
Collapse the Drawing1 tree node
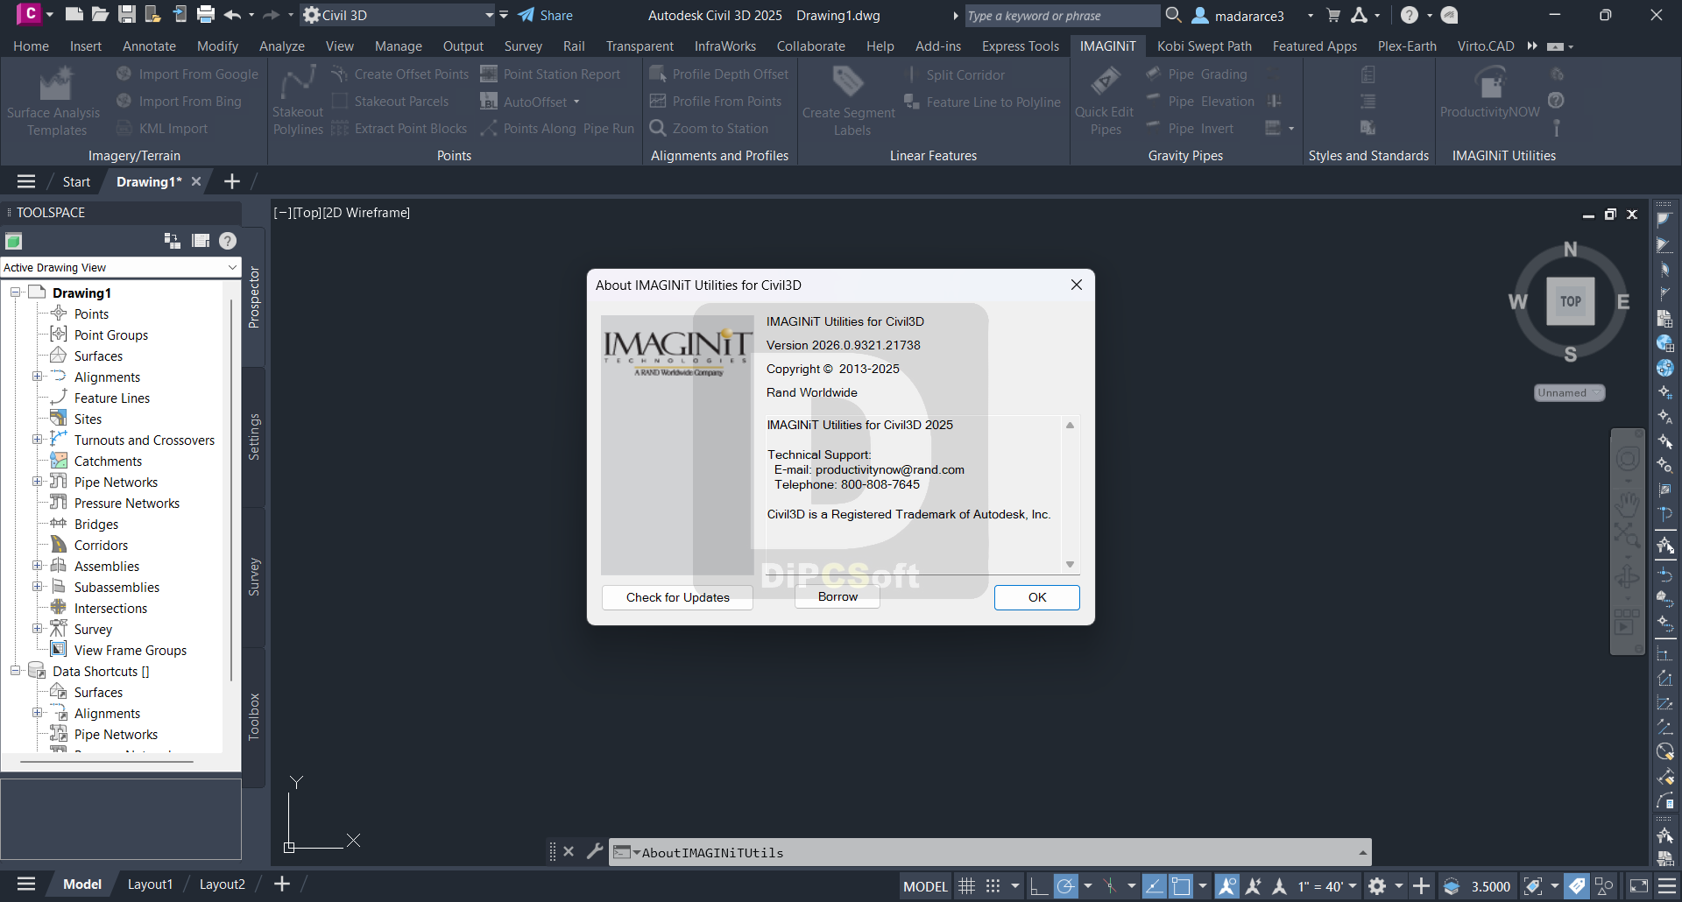(x=15, y=292)
